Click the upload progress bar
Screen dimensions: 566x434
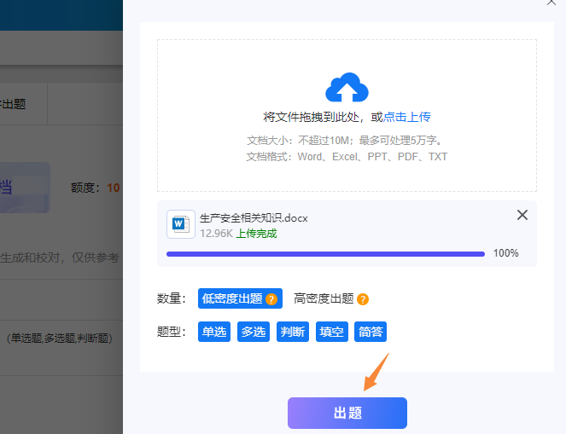pyautogui.click(x=325, y=254)
